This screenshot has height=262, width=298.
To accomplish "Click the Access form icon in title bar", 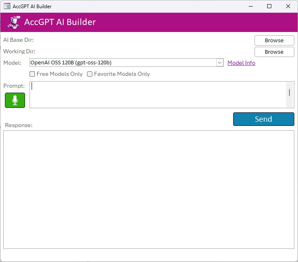I will coord(7,6).
